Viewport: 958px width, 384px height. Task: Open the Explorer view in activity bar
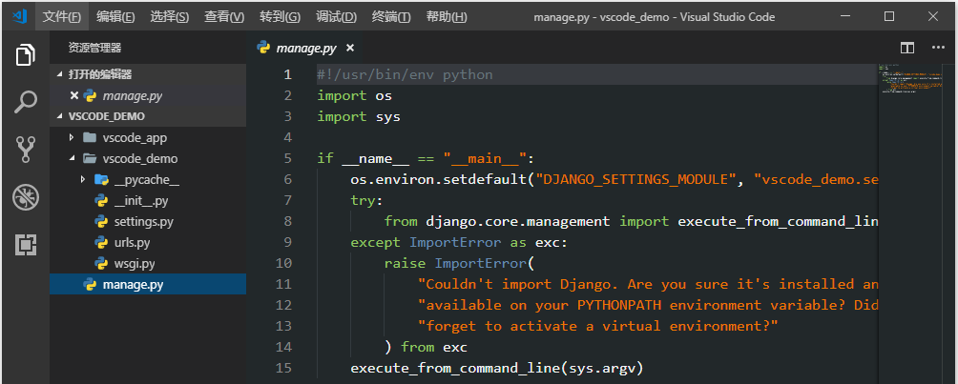[25, 55]
